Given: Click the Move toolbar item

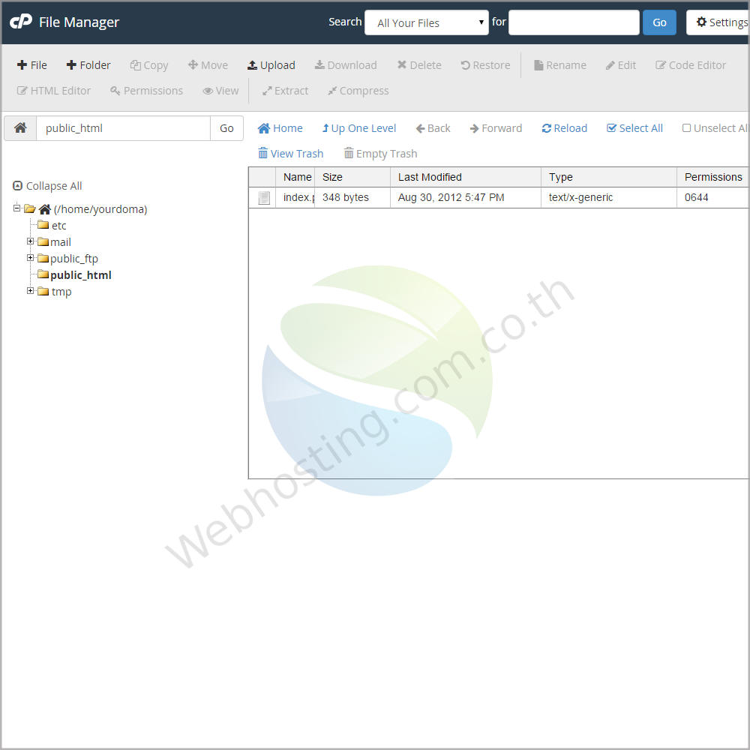Looking at the screenshot, I should 208,65.
